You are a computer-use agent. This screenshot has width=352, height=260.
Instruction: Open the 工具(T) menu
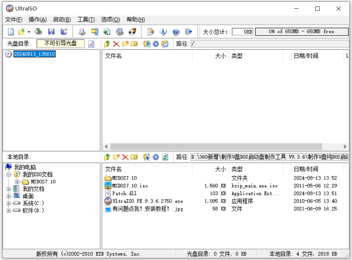(x=86, y=19)
